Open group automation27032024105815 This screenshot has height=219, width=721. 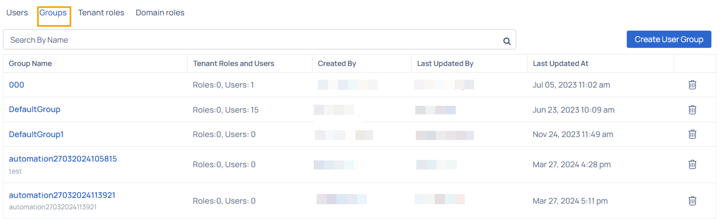[x=63, y=159]
